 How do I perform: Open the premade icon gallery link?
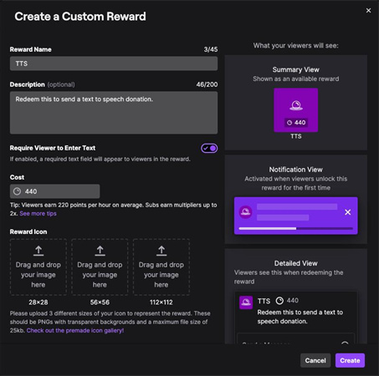point(75,331)
